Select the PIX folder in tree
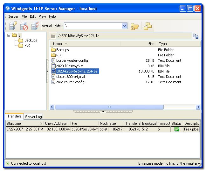206x171 pixels. tap(27, 45)
